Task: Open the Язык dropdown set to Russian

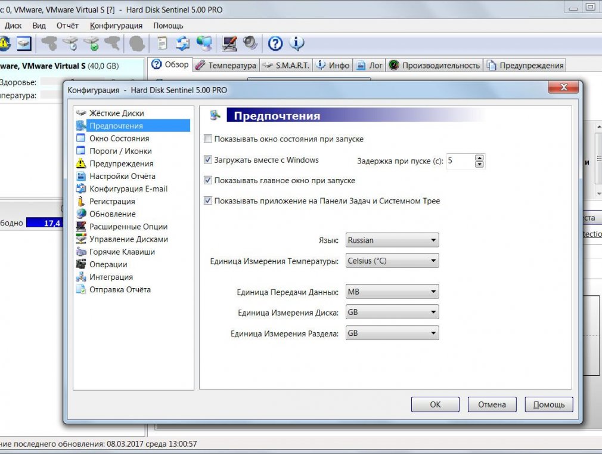Action: pyautogui.click(x=392, y=240)
